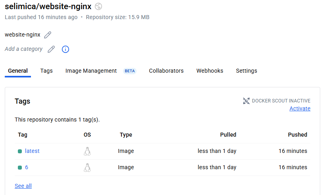Click Linux penguin icon in tag 6 row
This screenshot has height=195, width=323.
87,168
